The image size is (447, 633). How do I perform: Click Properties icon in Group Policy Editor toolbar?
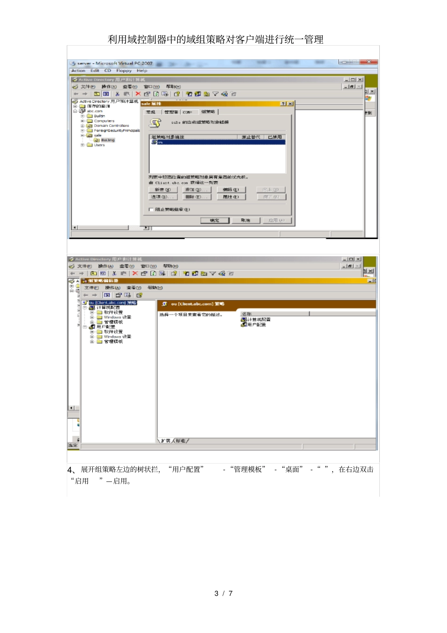point(119,295)
